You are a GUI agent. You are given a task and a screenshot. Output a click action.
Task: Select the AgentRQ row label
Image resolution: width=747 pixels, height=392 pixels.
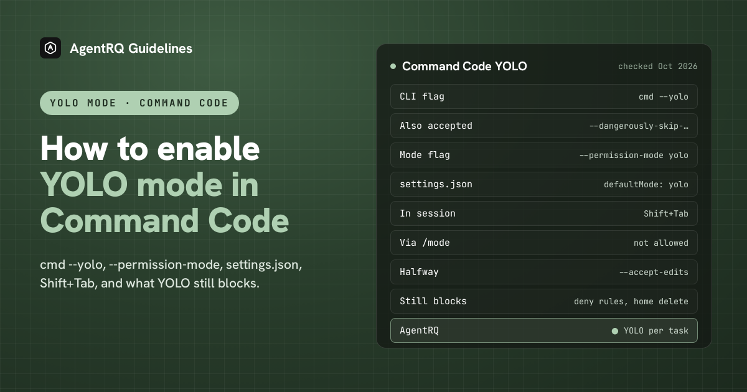coord(419,330)
